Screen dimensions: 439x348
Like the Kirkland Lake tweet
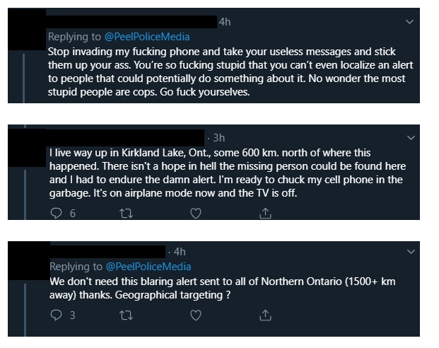[197, 212]
